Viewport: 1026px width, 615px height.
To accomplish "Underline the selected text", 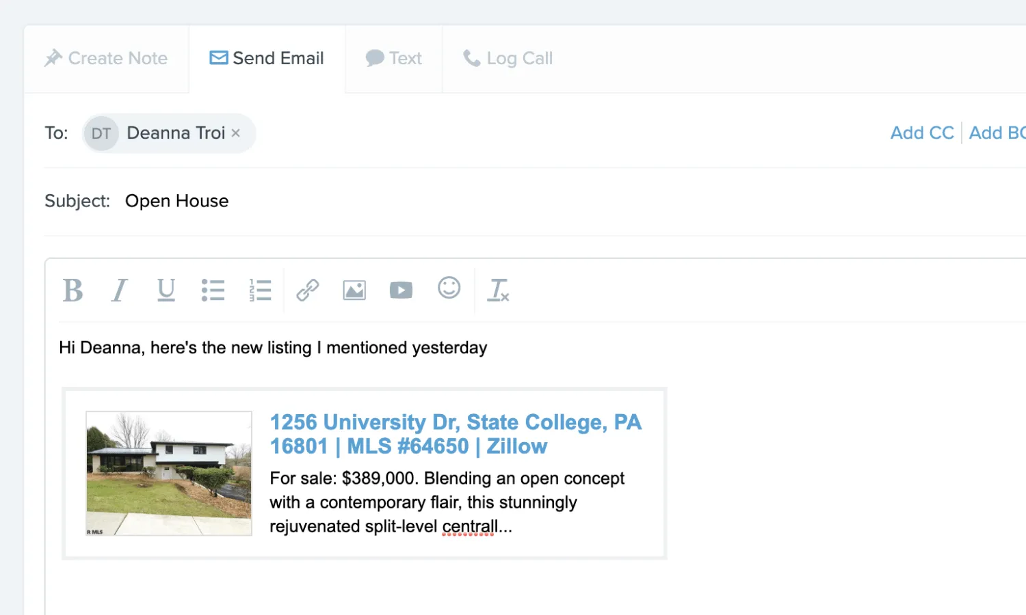I will click(x=166, y=290).
